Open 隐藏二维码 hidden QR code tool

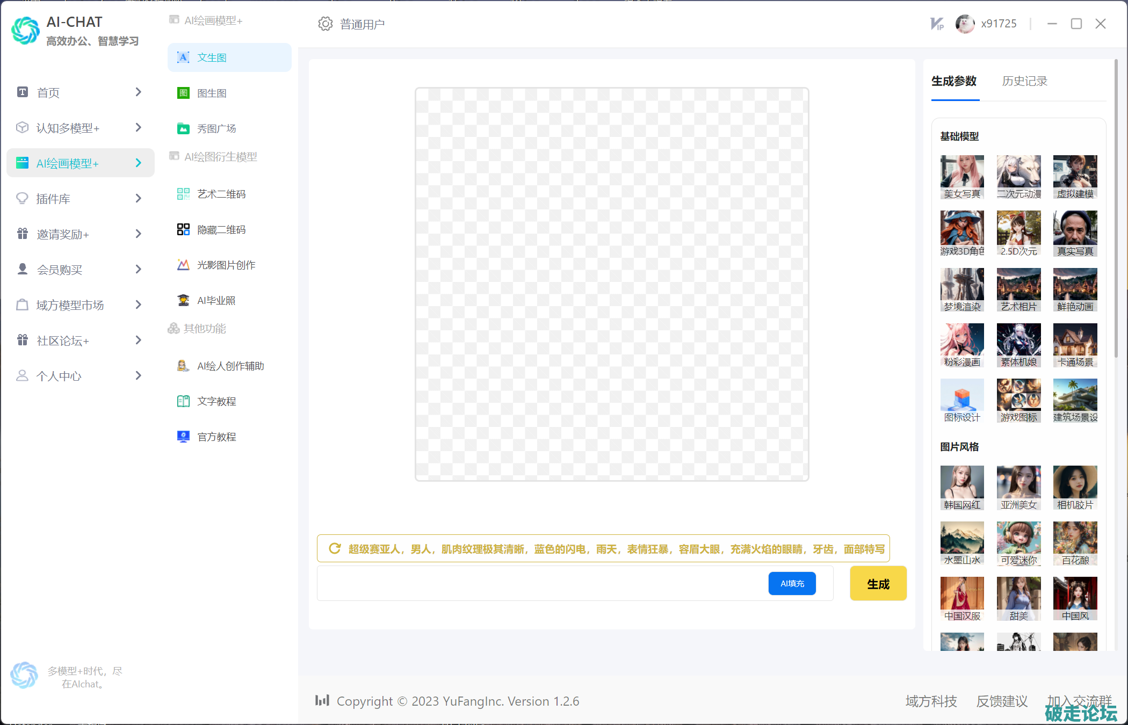coord(221,229)
